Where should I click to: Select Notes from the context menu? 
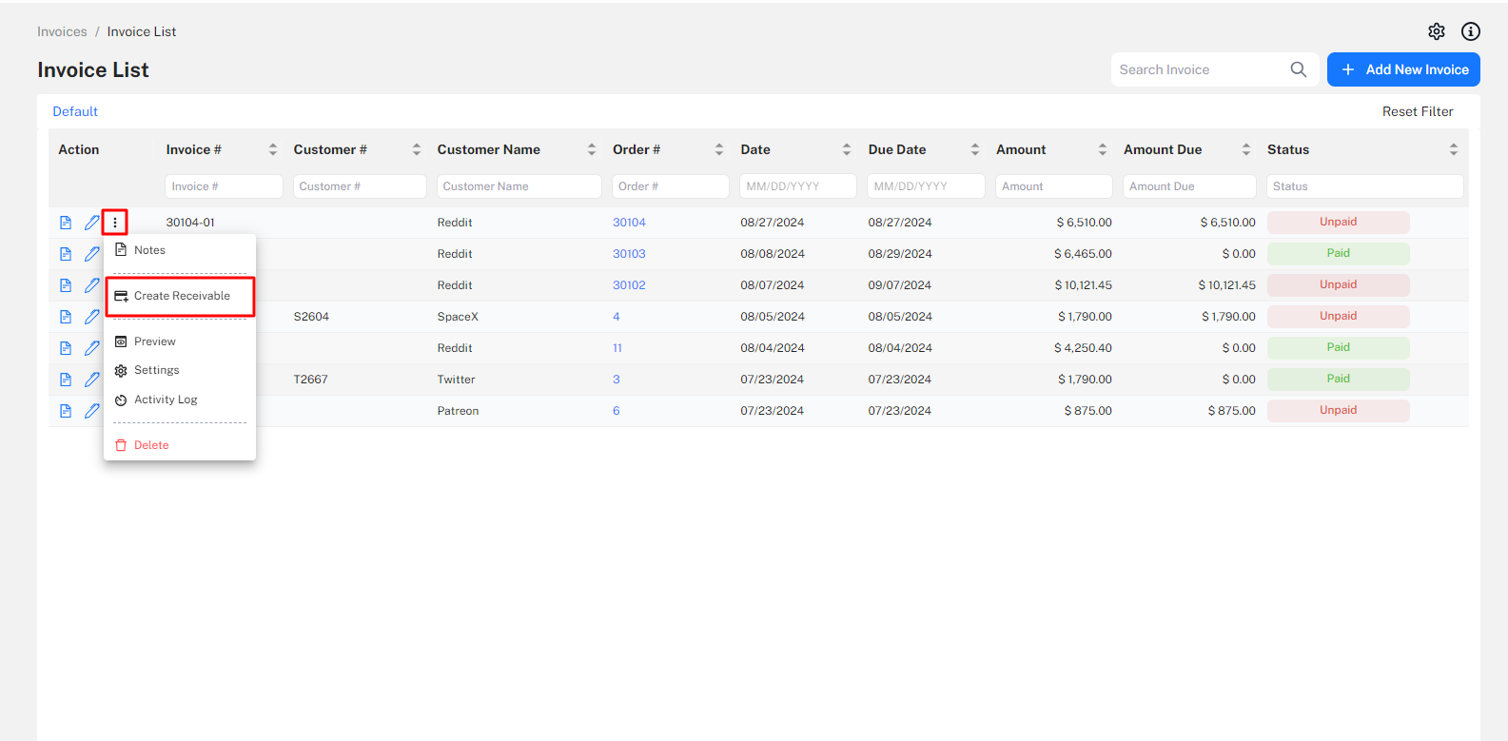click(180, 250)
